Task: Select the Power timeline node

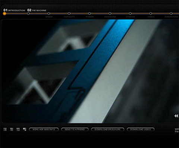Action: [x=89, y=13]
